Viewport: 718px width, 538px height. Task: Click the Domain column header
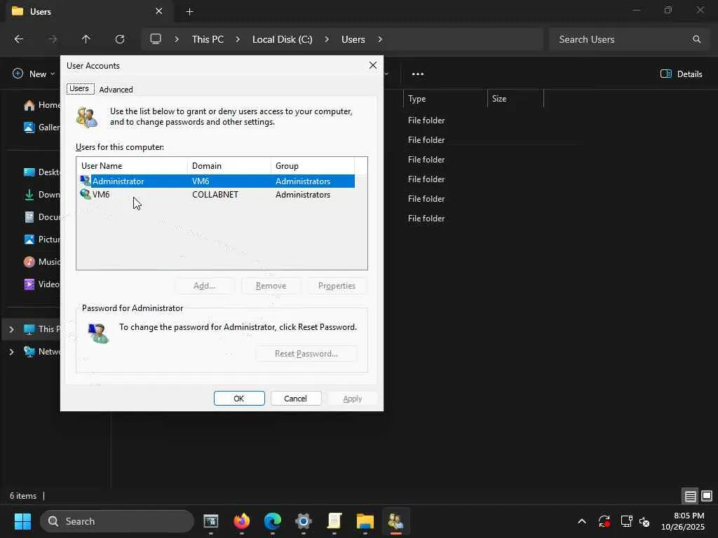229,165
